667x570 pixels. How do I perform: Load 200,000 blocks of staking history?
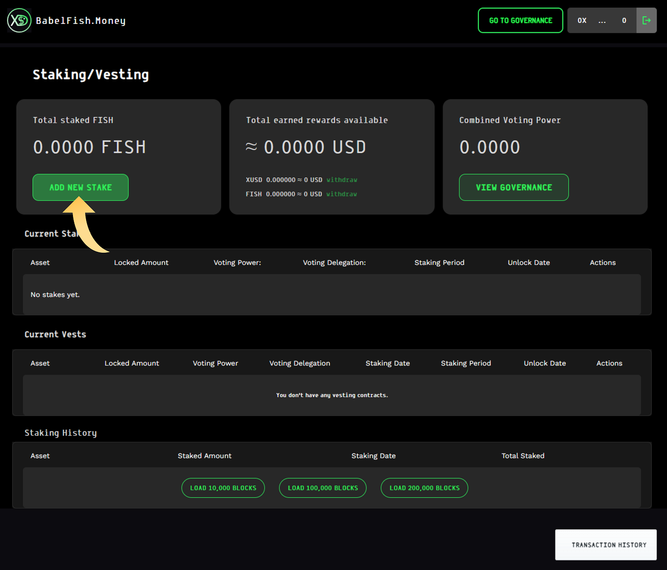point(424,488)
